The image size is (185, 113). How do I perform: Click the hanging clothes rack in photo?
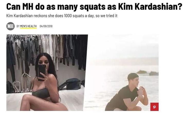click(47, 50)
